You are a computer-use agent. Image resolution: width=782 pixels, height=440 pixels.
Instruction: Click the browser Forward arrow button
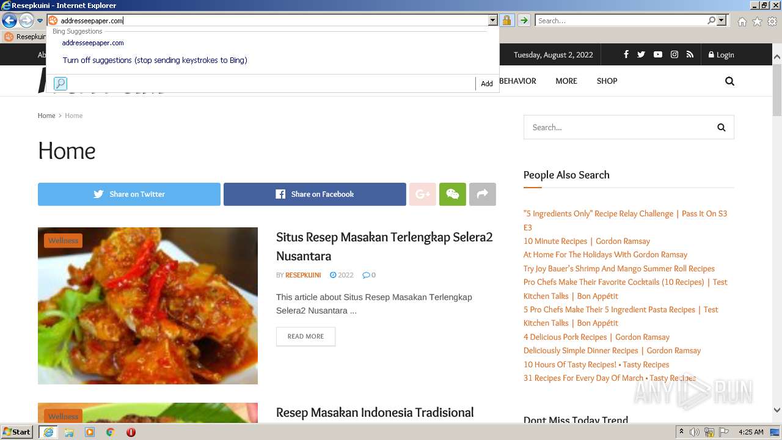coord(26,21)
